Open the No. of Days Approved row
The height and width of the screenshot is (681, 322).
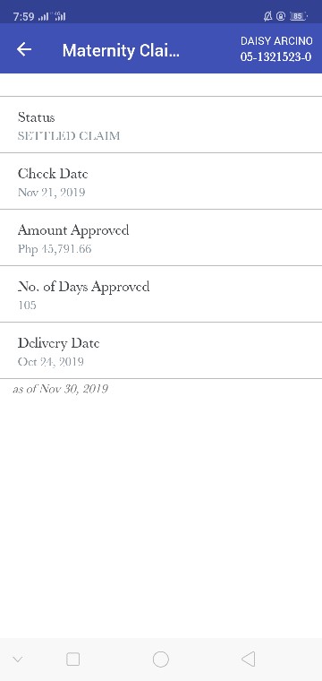click(161, 294)
